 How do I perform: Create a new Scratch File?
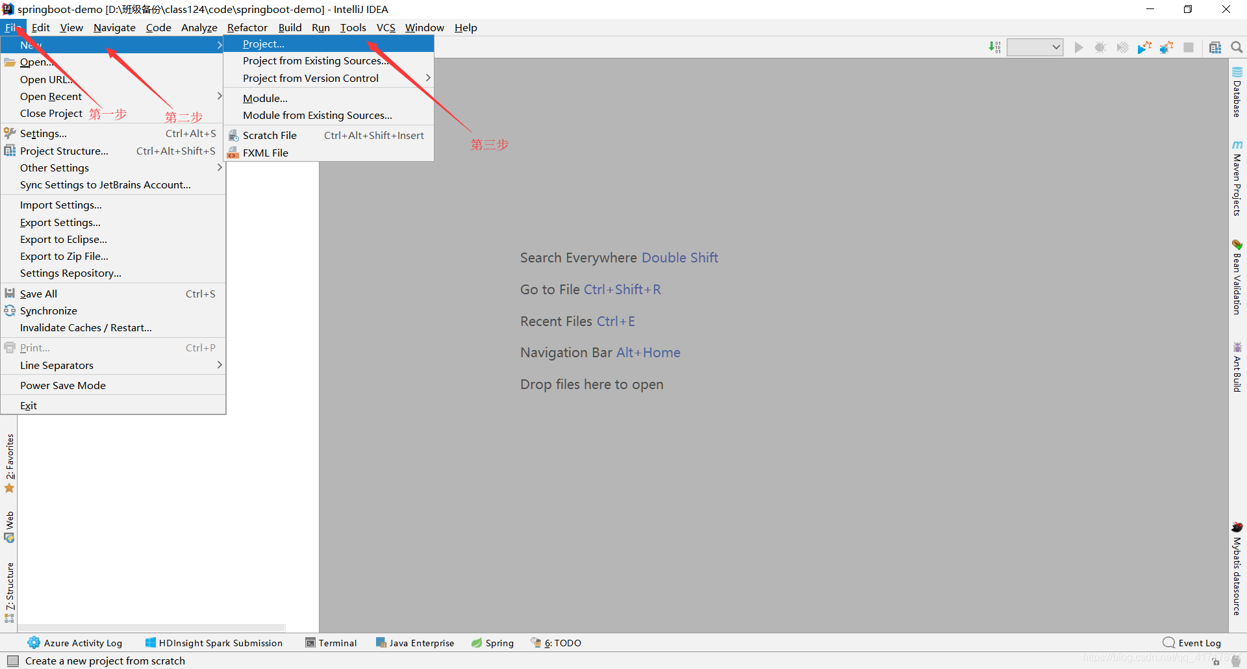coord(329,135)
